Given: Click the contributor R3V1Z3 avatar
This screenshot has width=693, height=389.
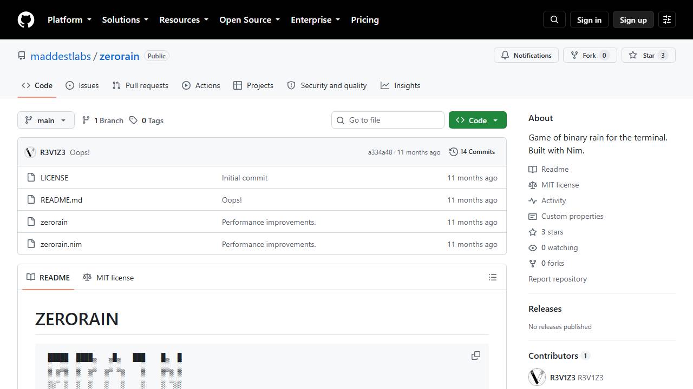Looking at the screenshot, I should [537, 377].
